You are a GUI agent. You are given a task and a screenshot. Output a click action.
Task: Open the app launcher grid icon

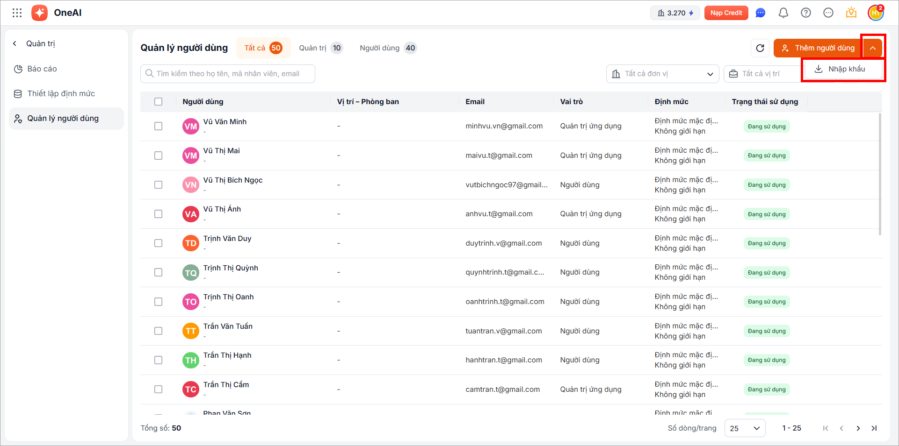tap(17, 13)
